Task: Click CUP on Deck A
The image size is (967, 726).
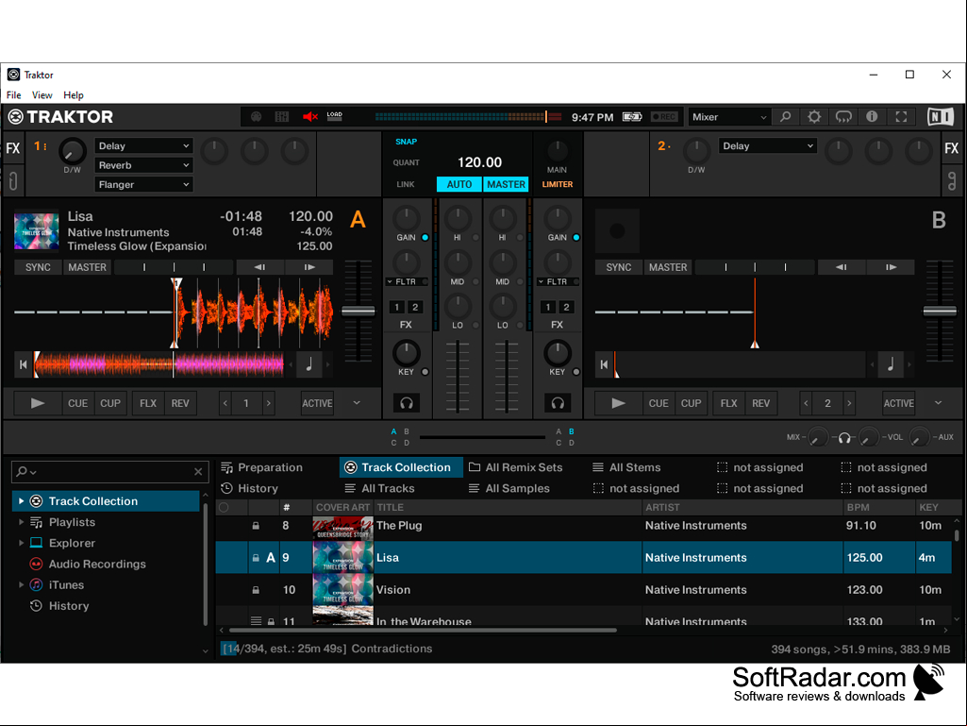Action: tap(110, 403)
